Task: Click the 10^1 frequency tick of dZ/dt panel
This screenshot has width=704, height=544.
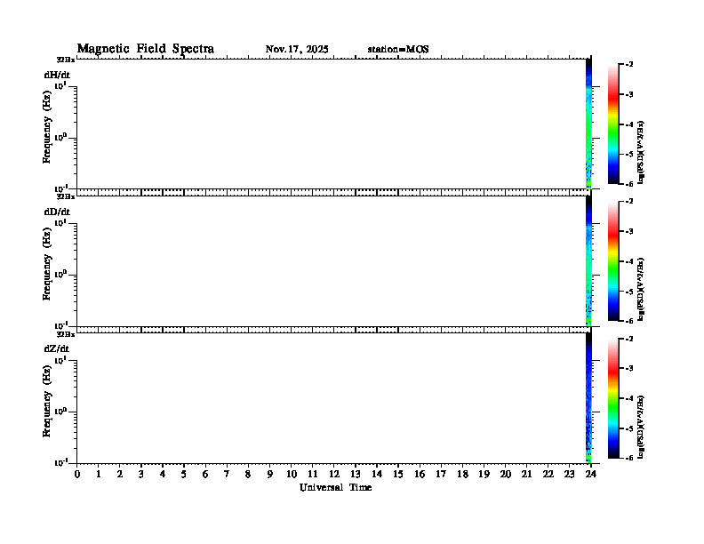Action: click(60, 360)
